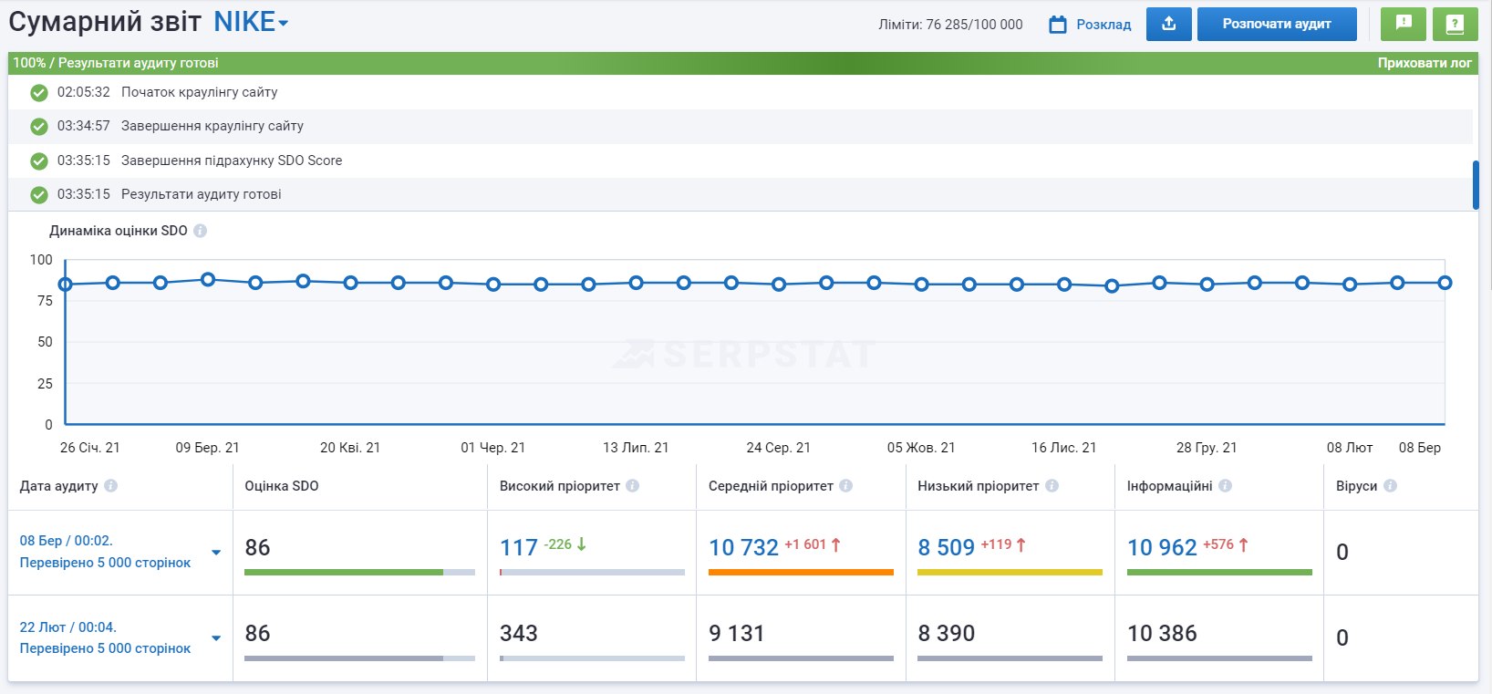
Task: Click the +1 601 change indicator
Action: 813,544
